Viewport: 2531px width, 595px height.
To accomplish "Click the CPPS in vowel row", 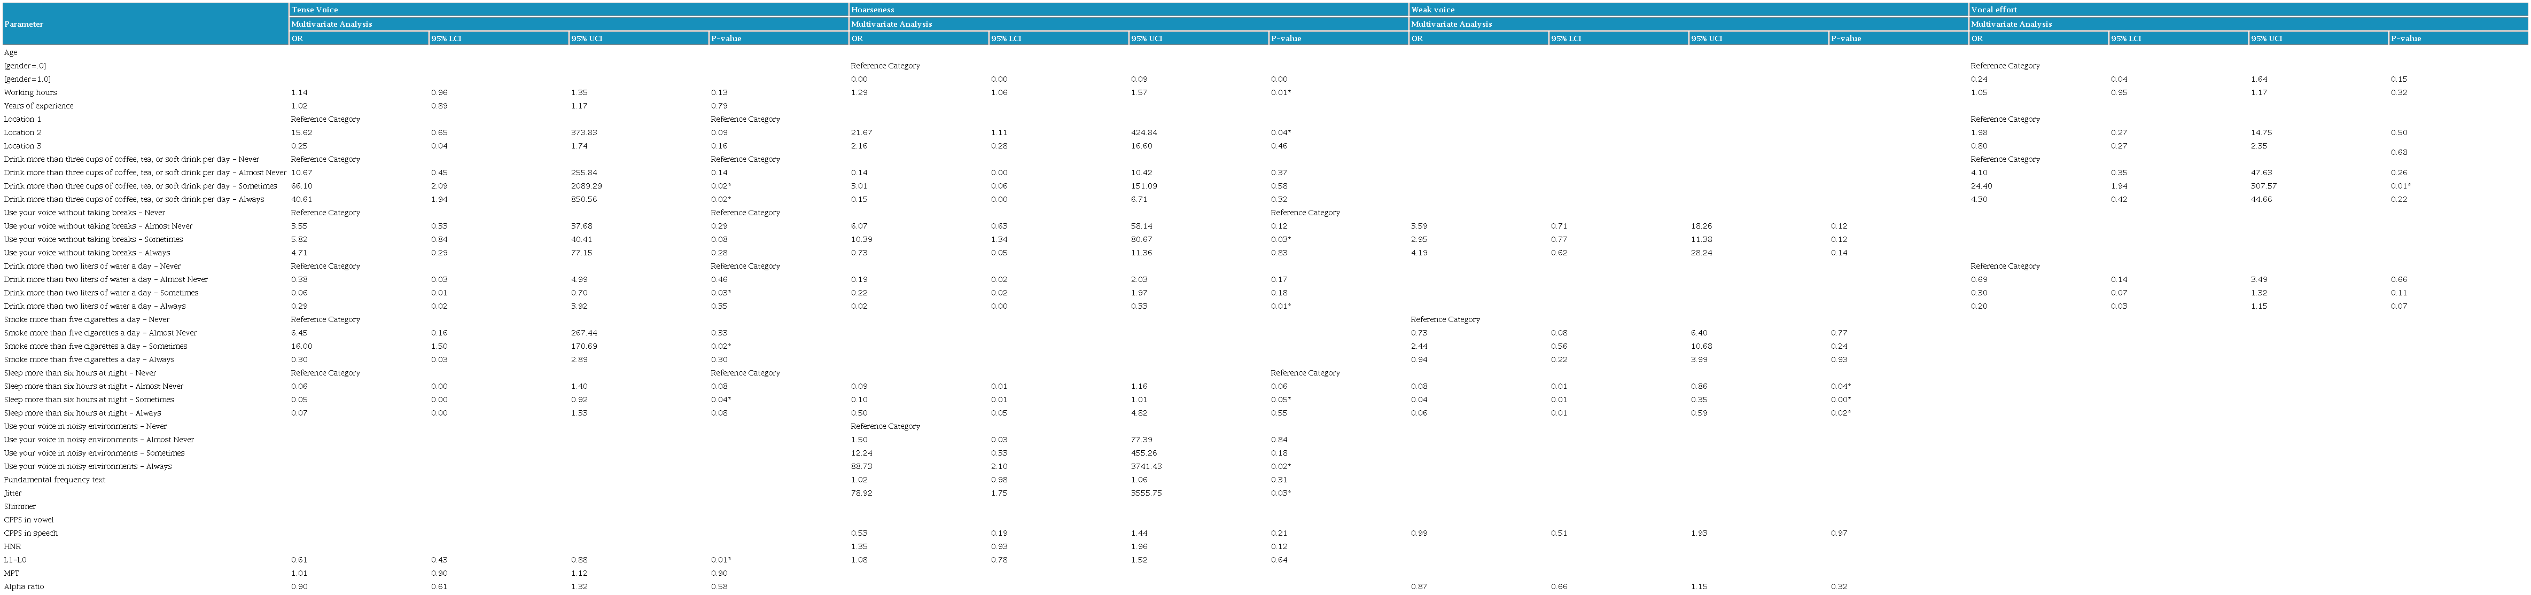I will tap(28, 520).
